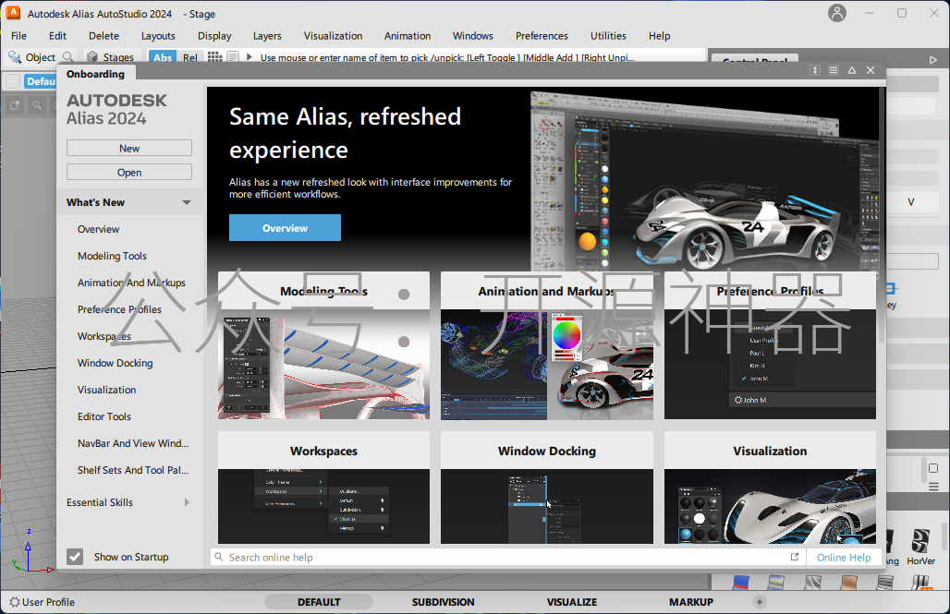Toggle the Rel relative mode button
This screenshot has width=950, height=614.
190,57
